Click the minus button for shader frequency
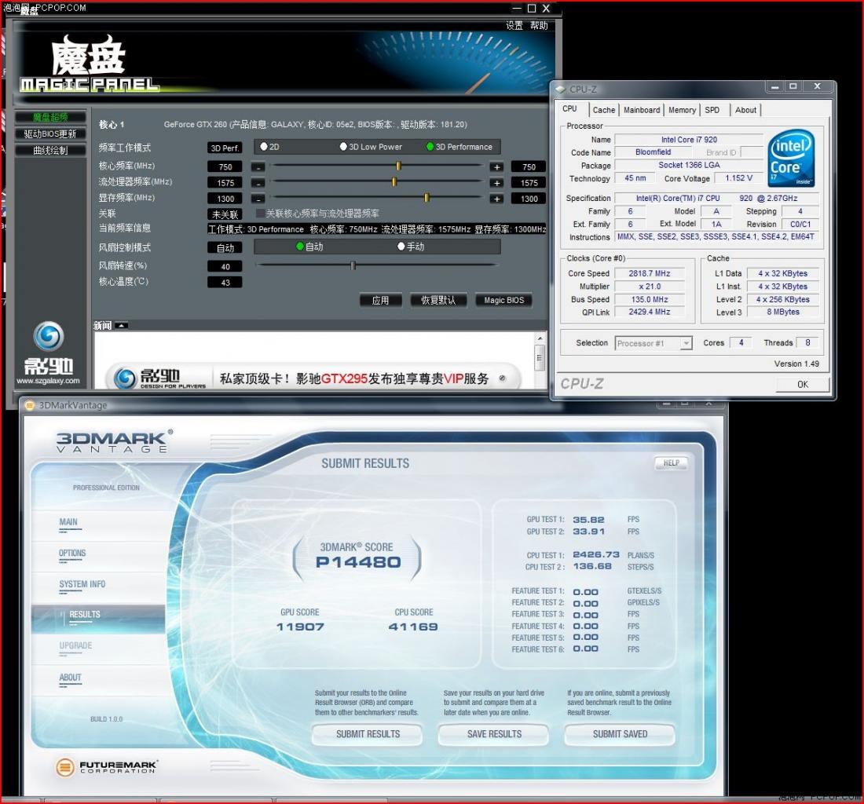This screenshot has width=864, height=804. tap(258, 183)
